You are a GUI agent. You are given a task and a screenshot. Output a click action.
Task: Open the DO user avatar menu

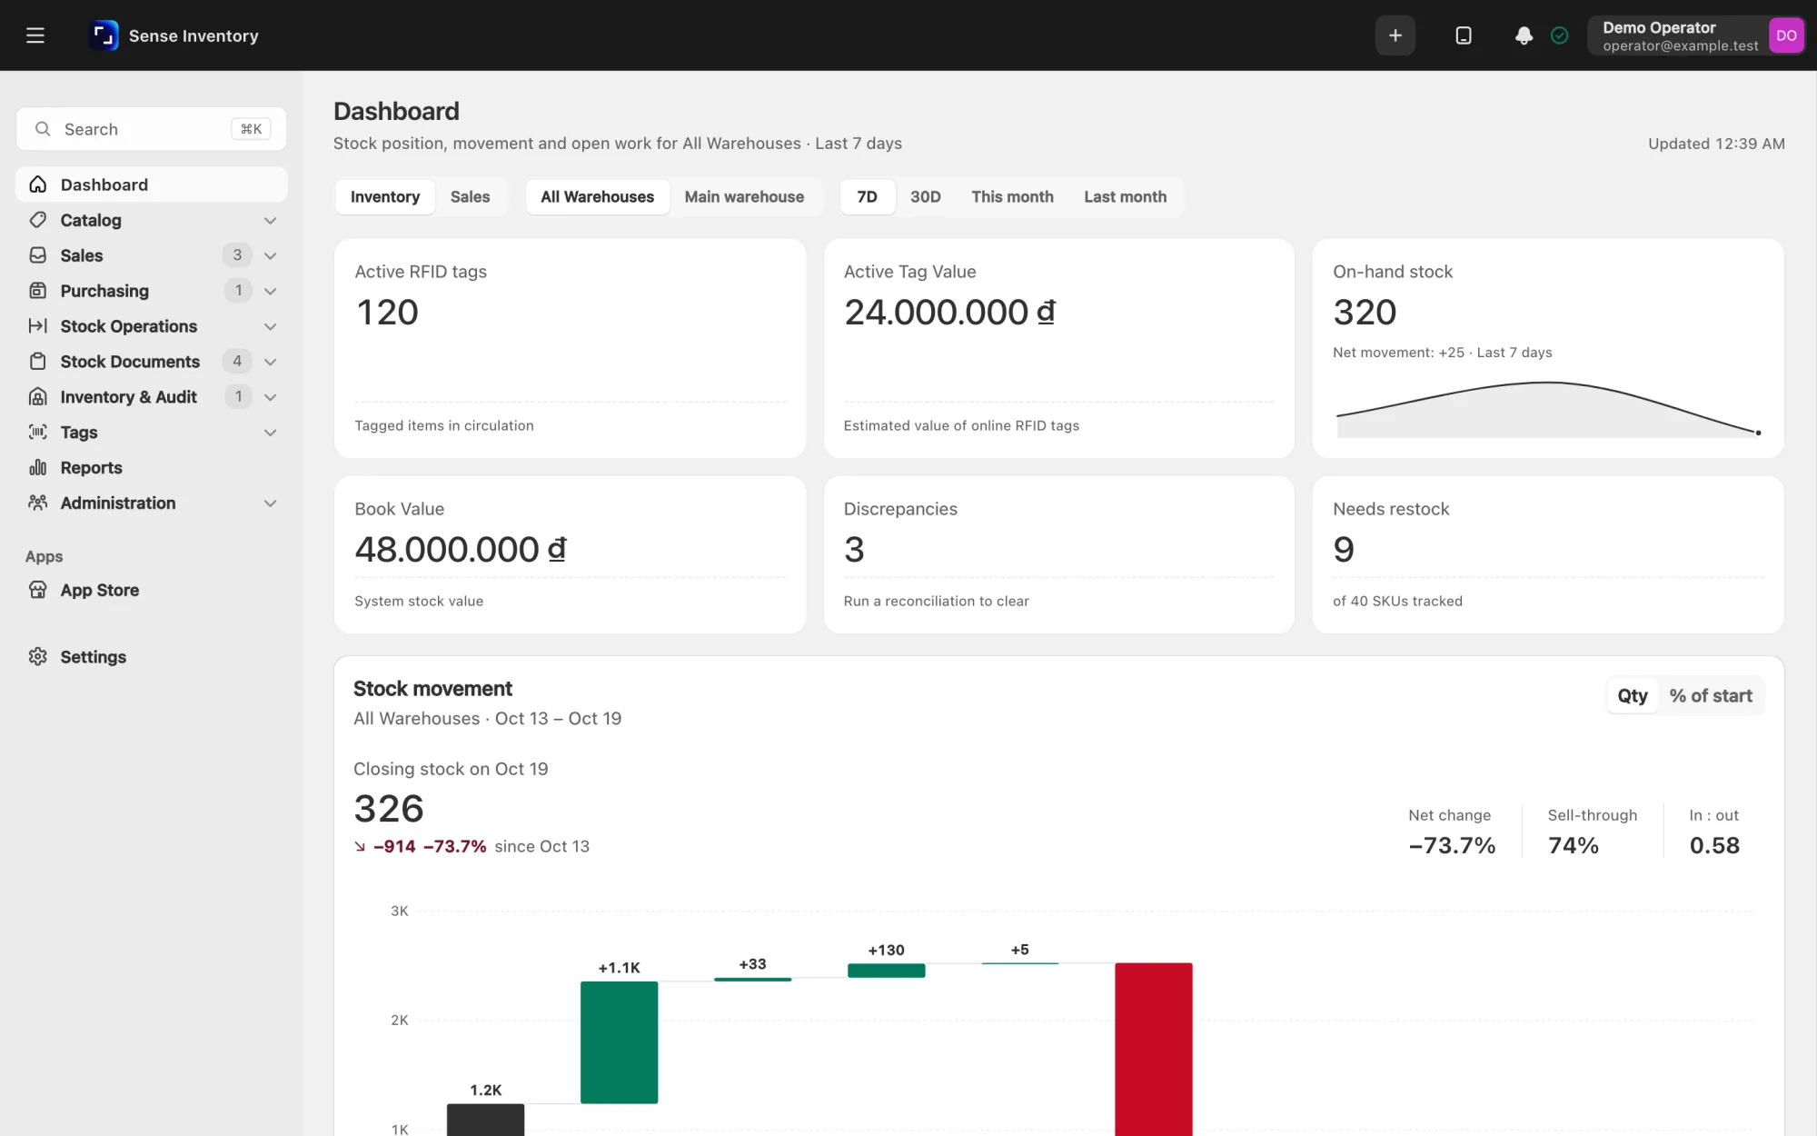1786,35
